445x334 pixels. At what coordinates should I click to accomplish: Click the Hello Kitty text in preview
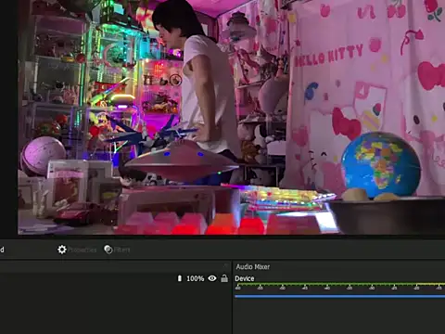pos(328,56)
